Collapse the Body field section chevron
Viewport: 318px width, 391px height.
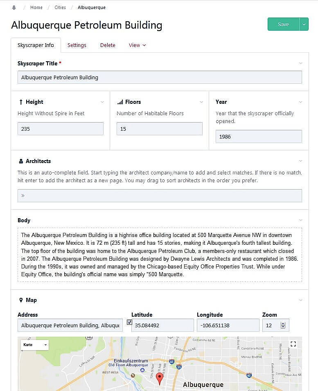[301, 220]
